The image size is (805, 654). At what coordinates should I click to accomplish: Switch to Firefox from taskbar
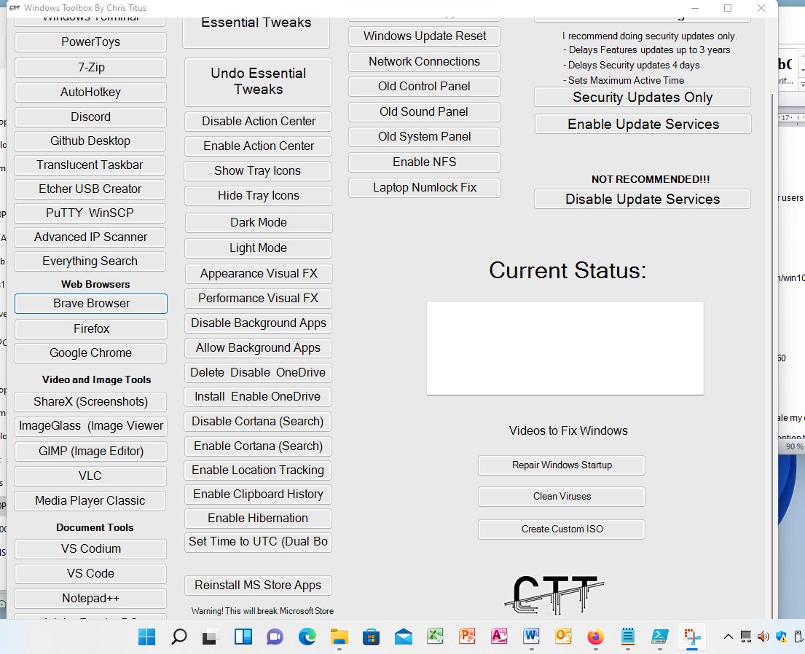pyautogui.click(x=595, y=637)
